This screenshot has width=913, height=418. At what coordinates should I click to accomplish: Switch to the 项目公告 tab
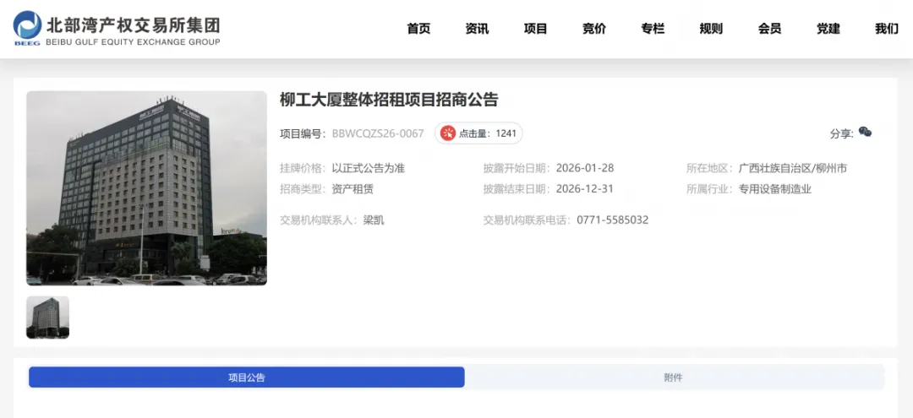pos(246,377)
